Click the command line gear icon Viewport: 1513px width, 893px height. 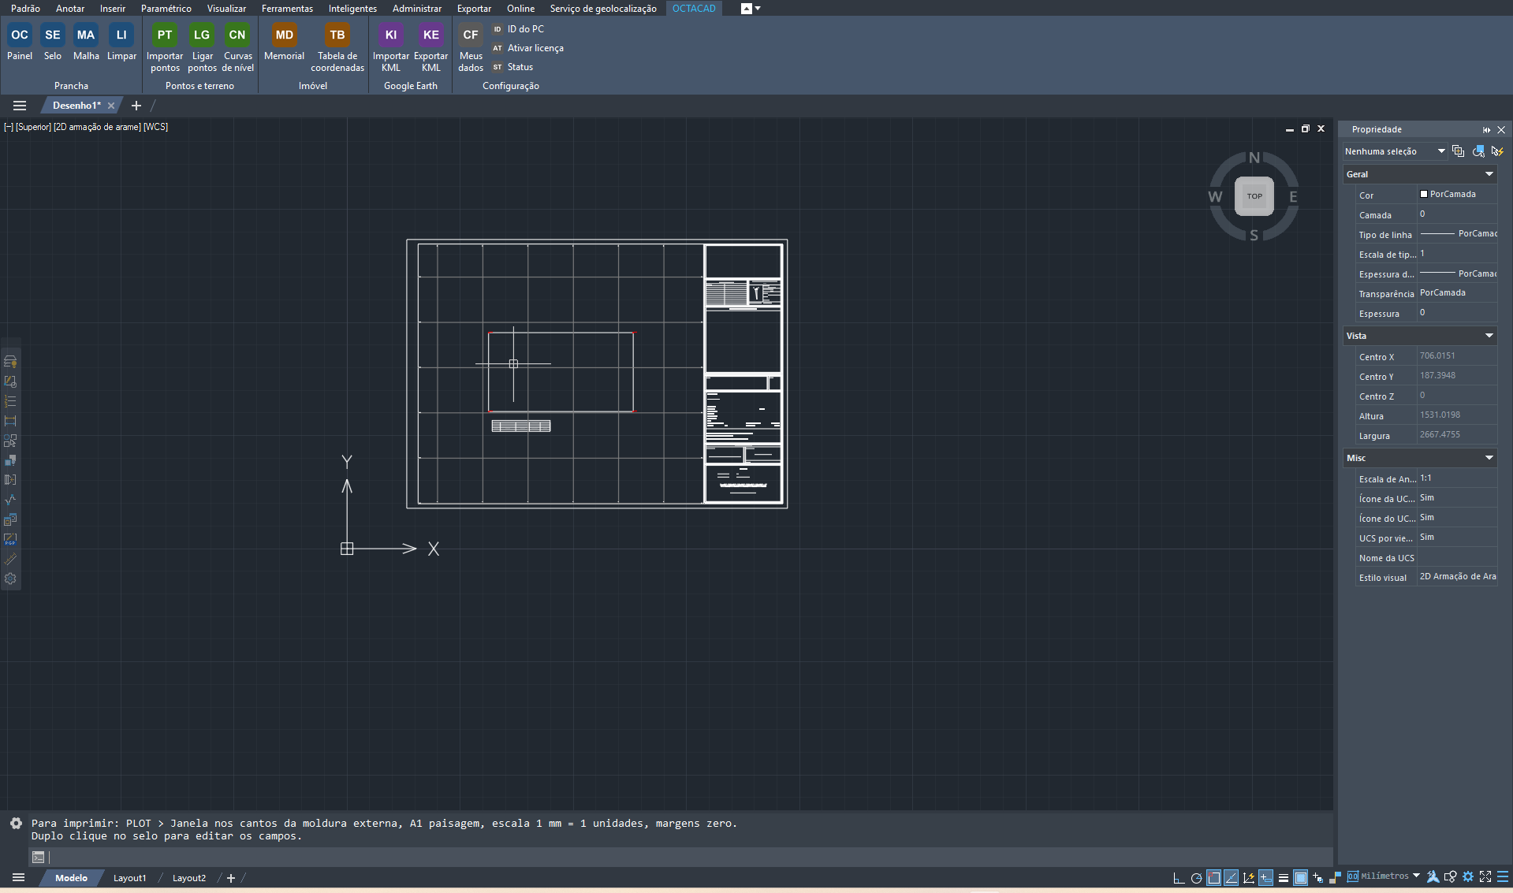[x=16, y=823]
